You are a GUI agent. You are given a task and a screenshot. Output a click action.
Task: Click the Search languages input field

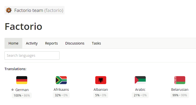[x=32, y=55]
